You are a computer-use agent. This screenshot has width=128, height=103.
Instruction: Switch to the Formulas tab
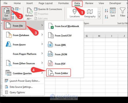[x=63, y=3]
